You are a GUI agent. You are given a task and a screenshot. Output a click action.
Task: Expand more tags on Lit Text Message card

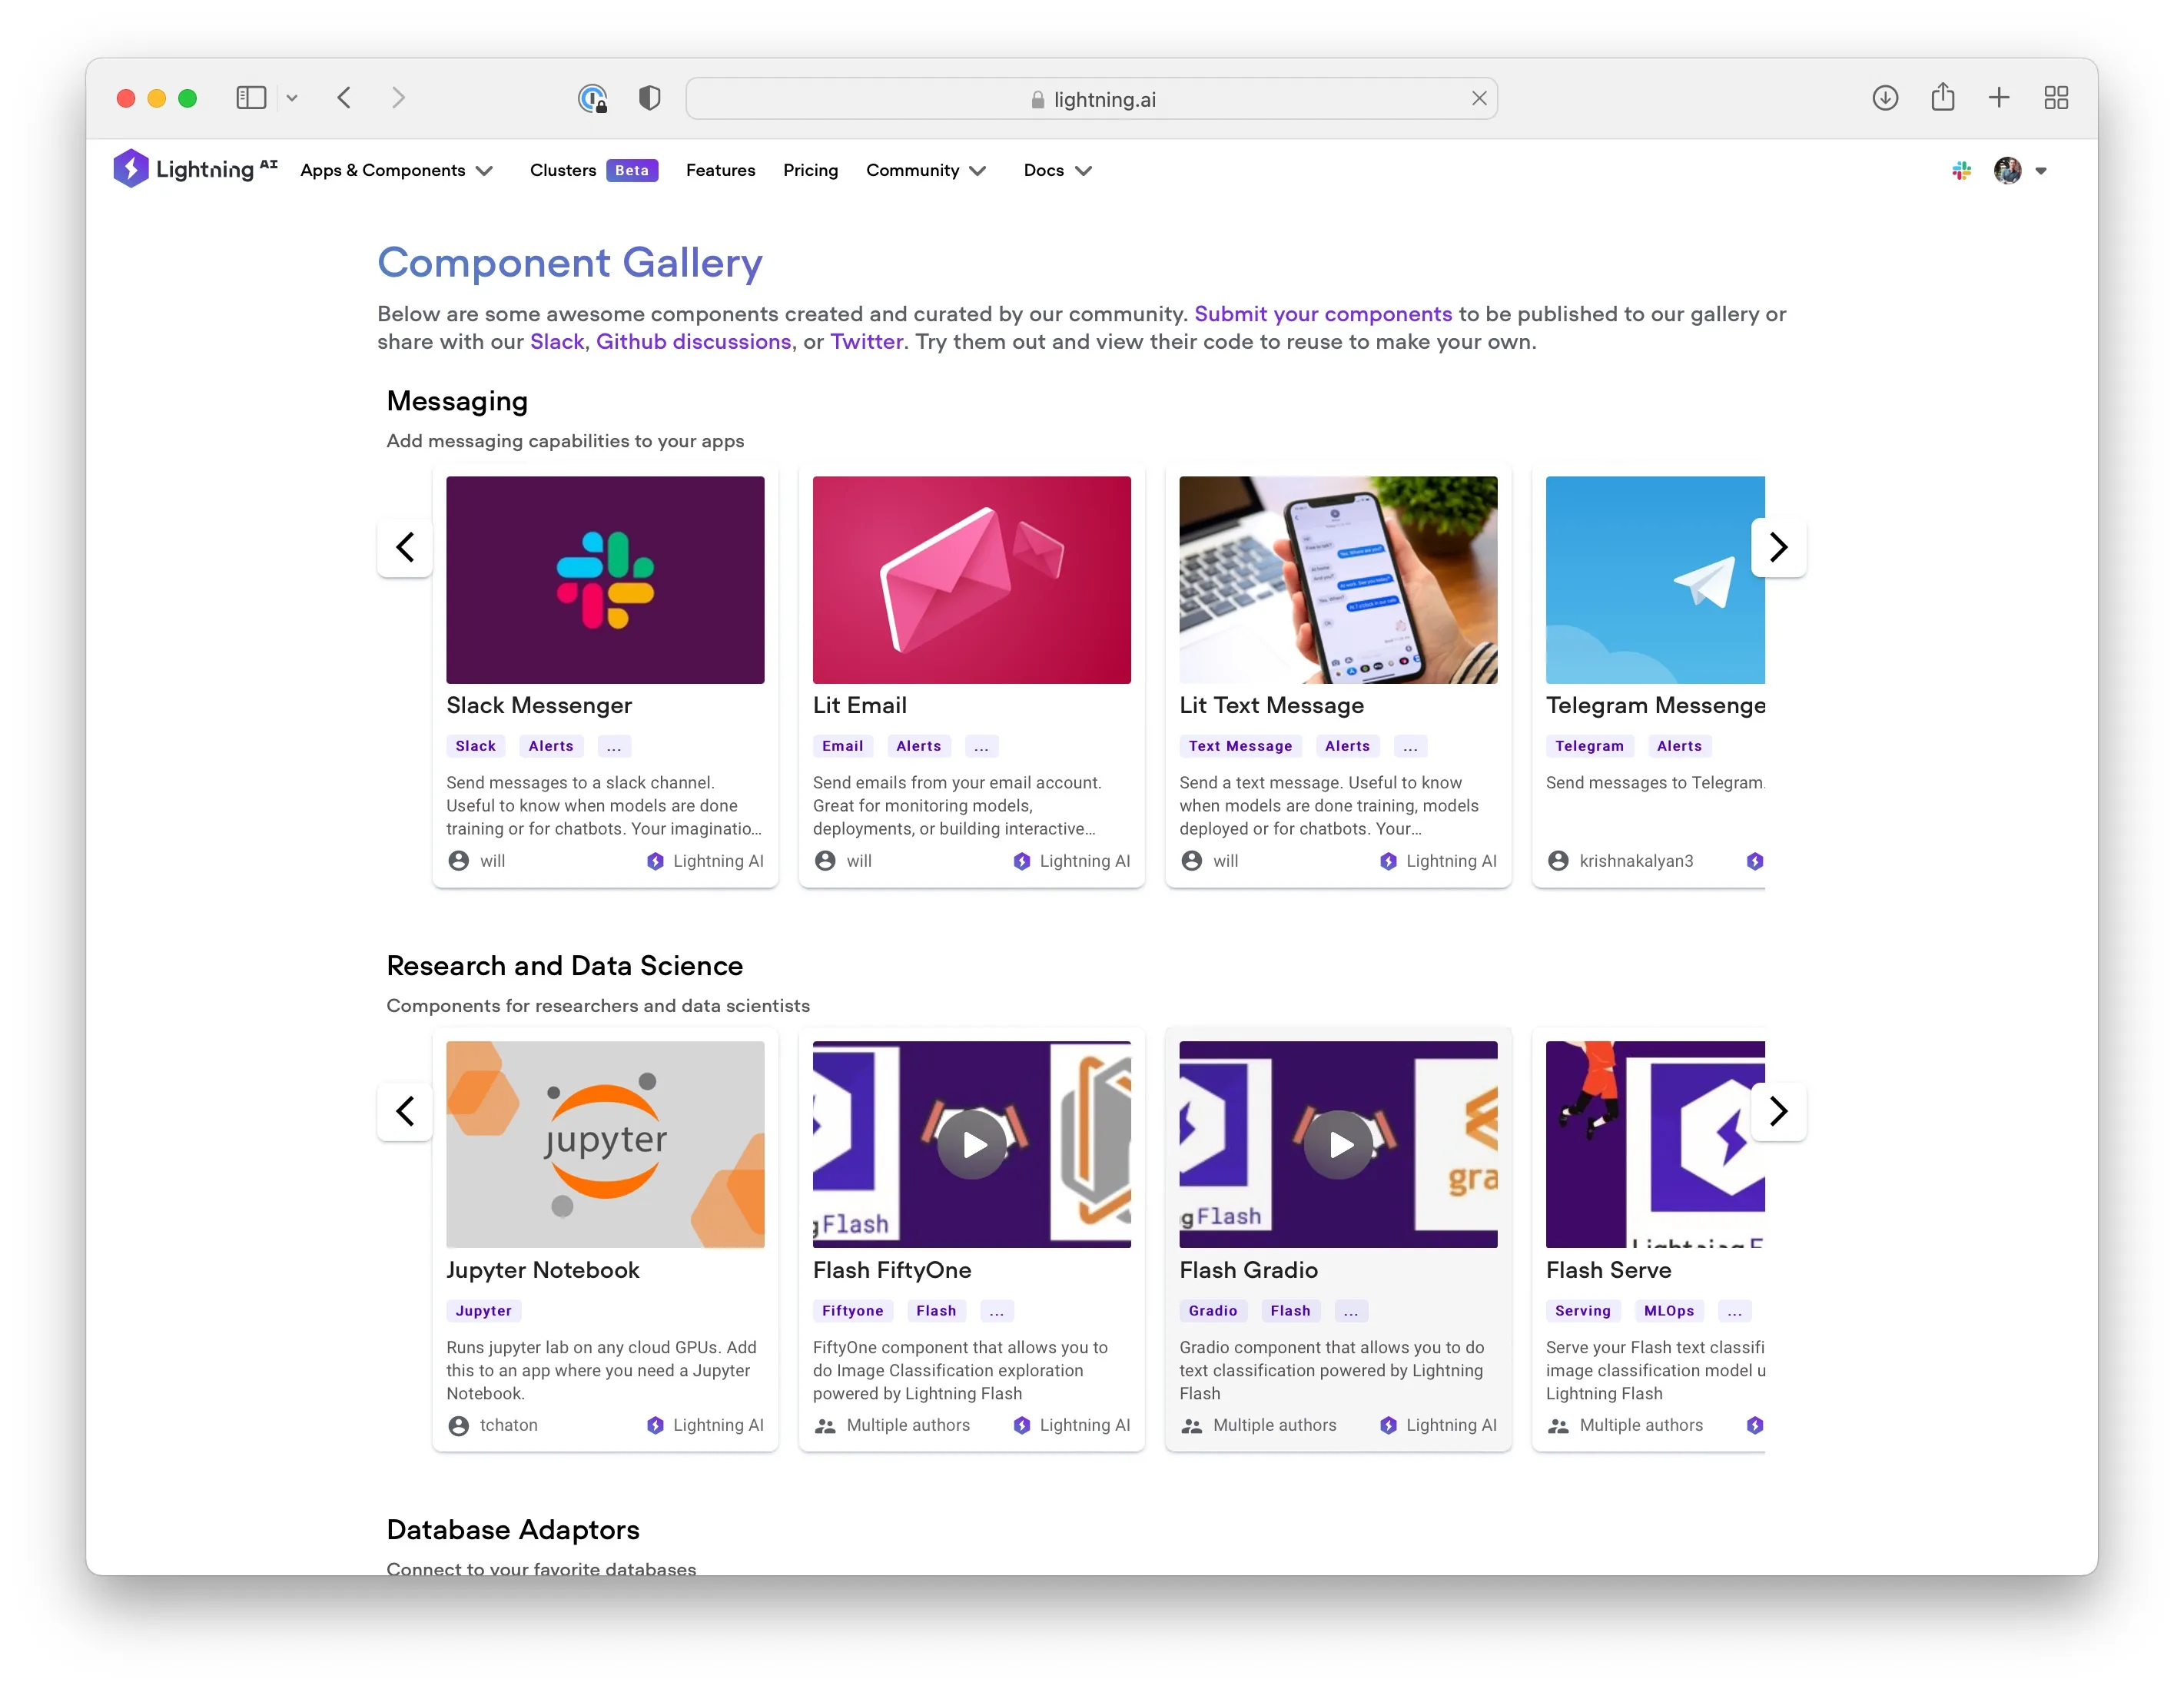click(1410, 746)
